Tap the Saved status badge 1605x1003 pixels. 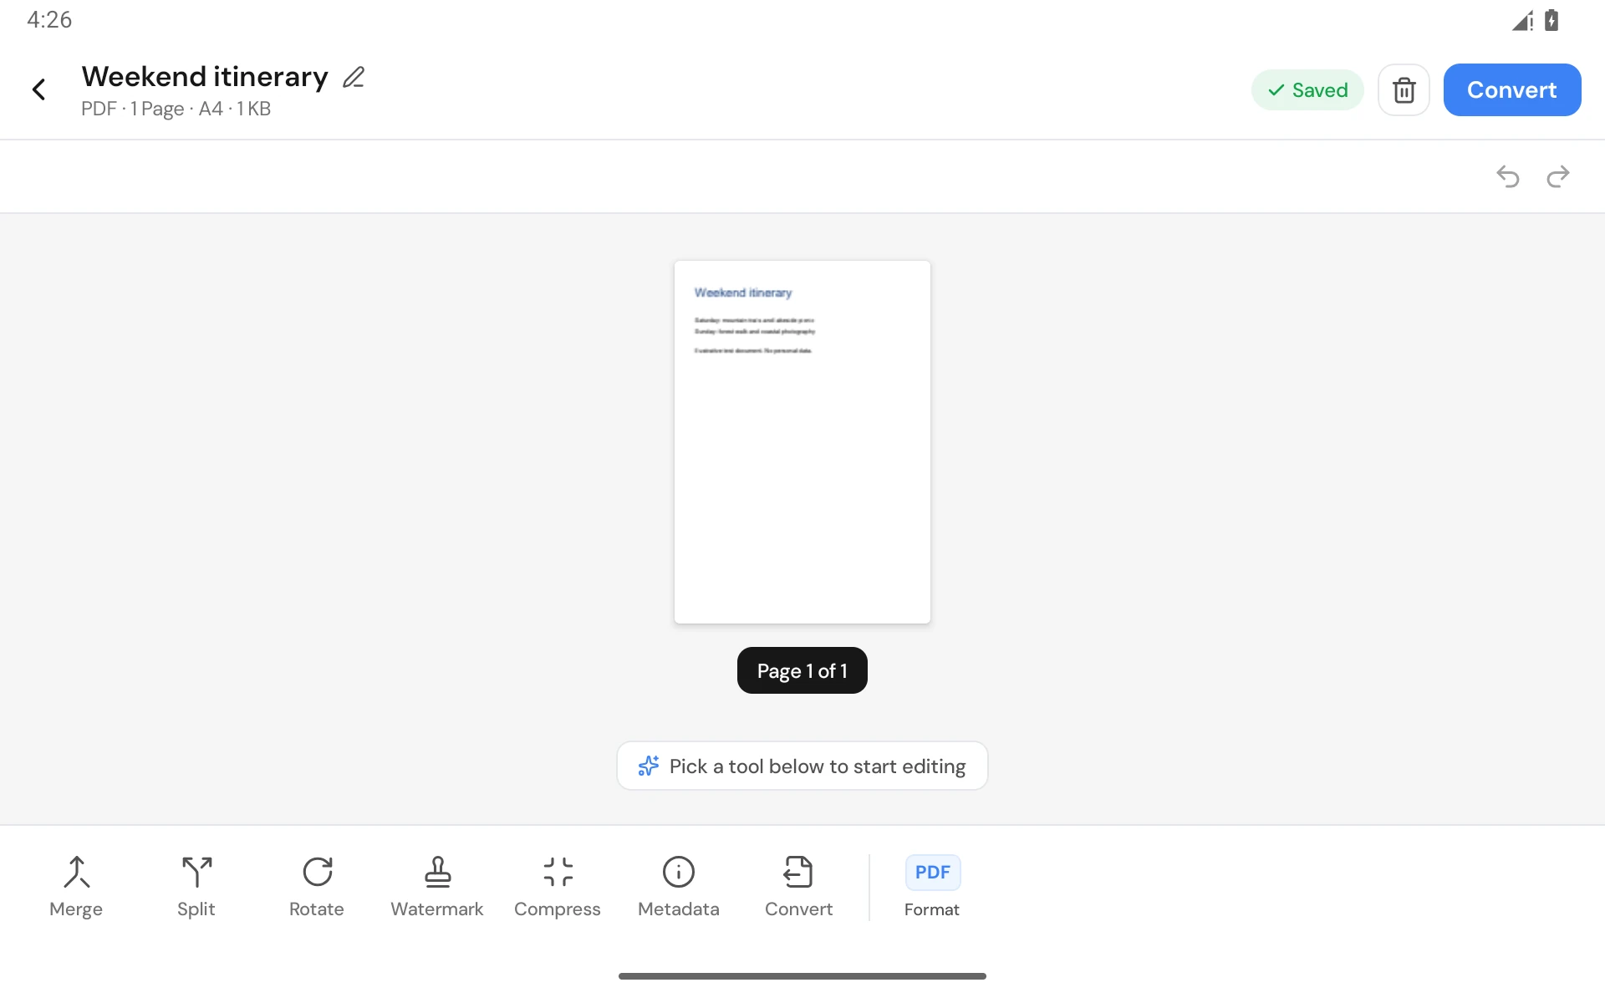[1307, 89]
